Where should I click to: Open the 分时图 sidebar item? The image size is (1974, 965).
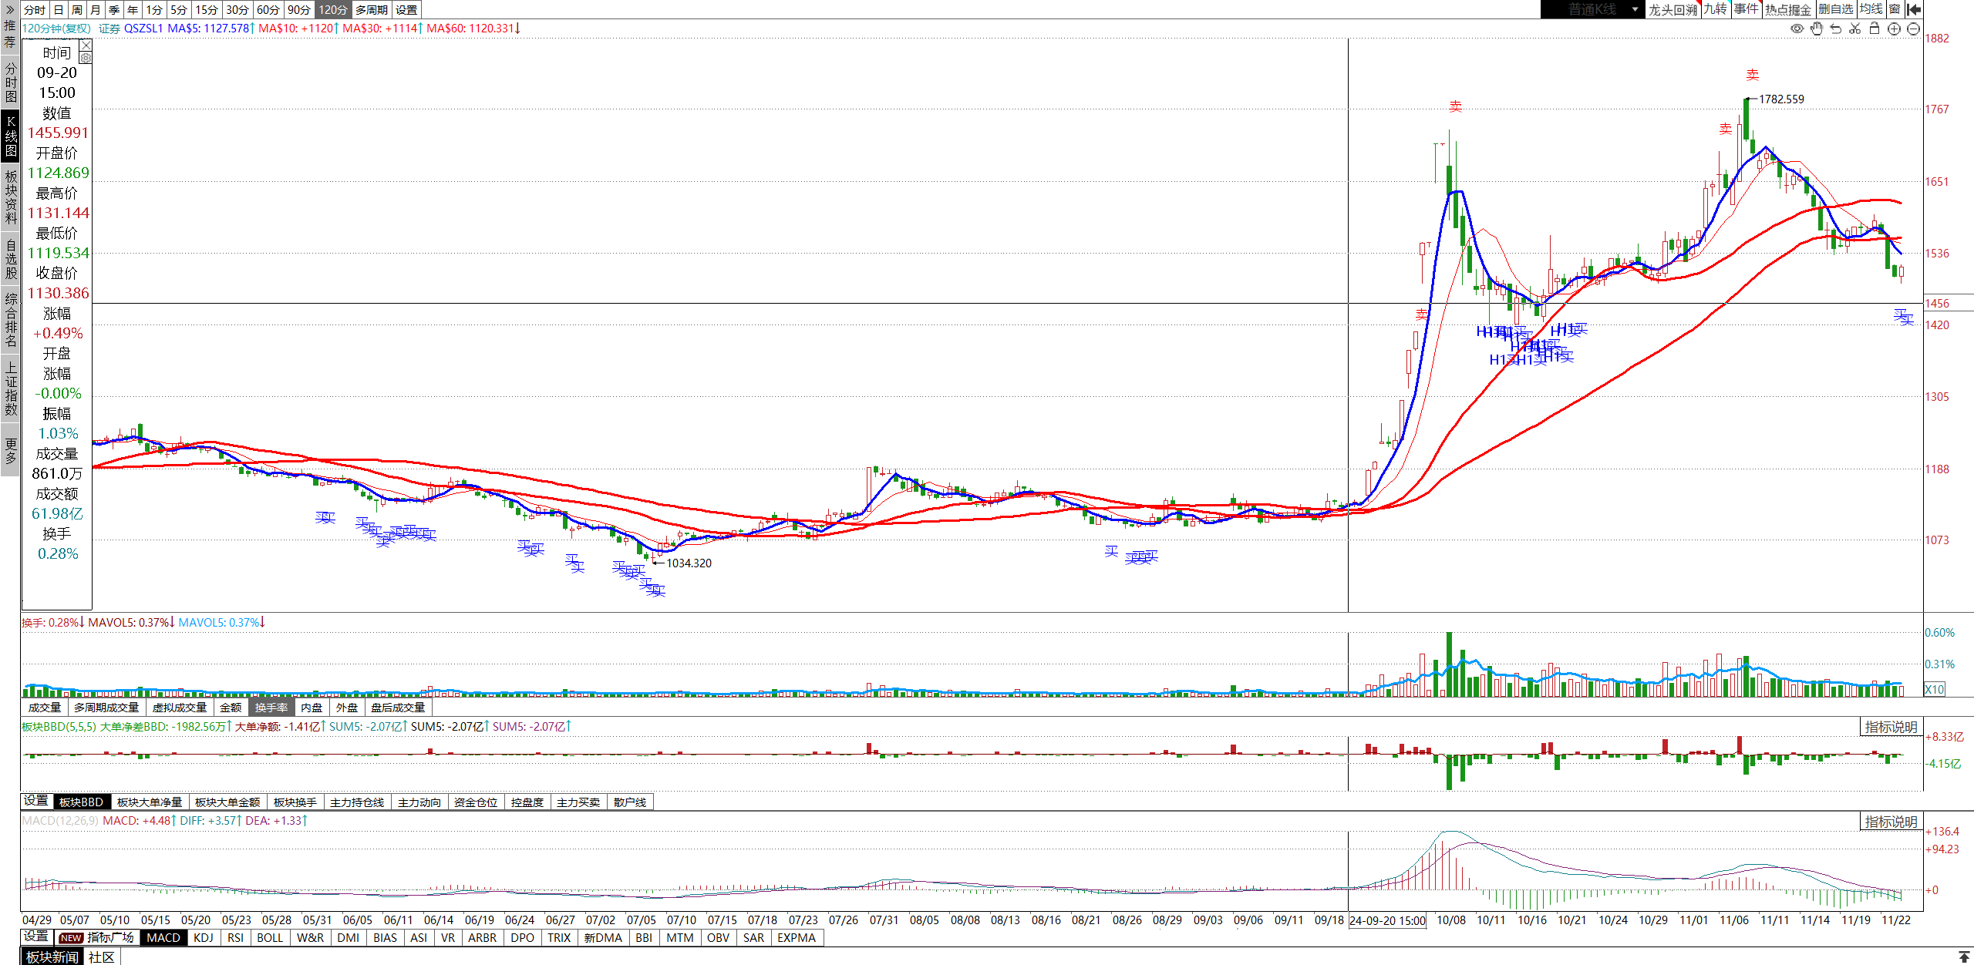[10, 82]
